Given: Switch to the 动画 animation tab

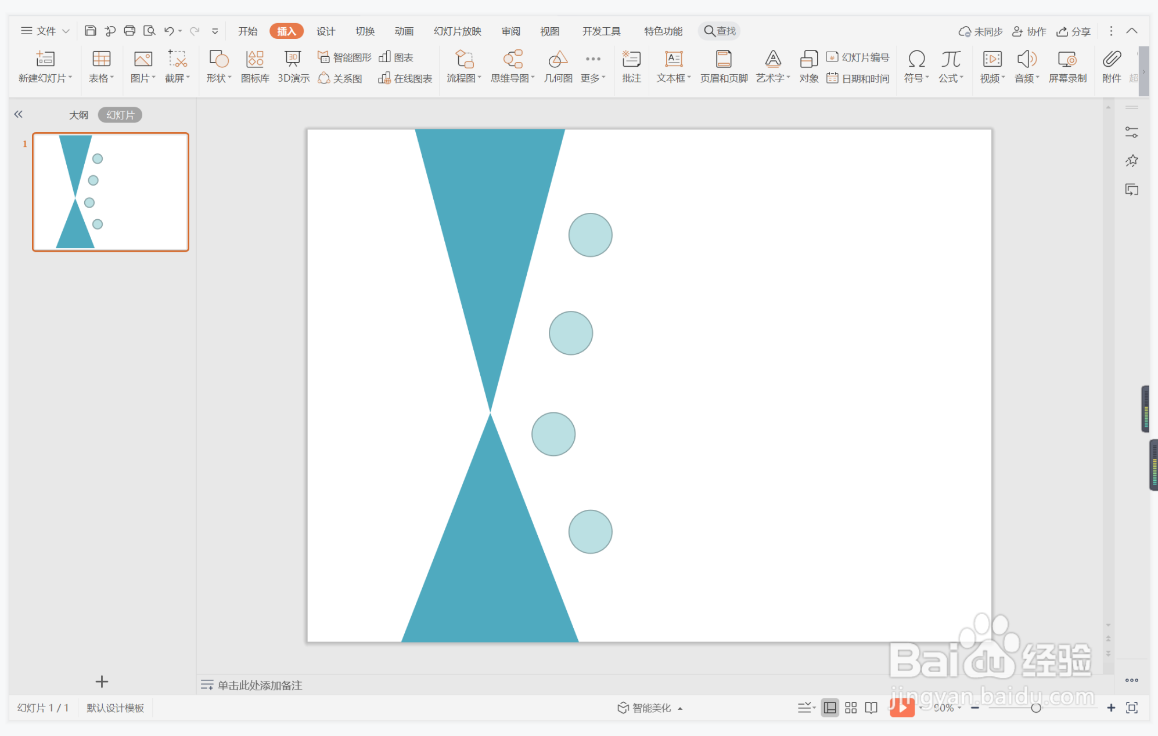Looking at the screenshot, I should pyautogui.click(x=404, y=31).
